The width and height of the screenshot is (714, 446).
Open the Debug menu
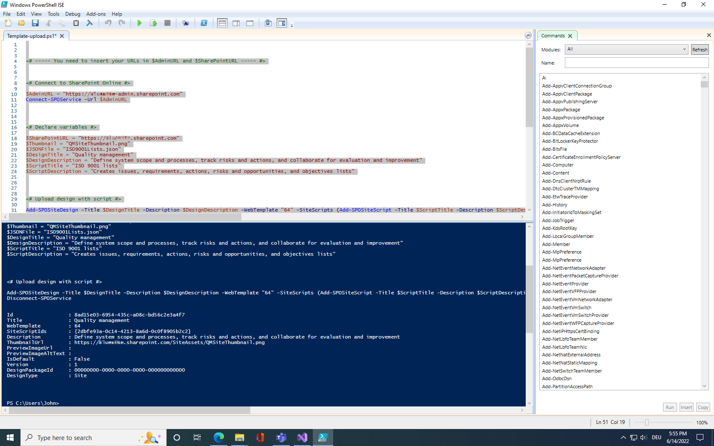pos(73,14)
